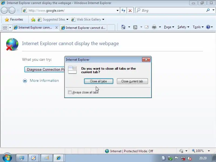The height and width of the screenshot is (162, 216).
Task: Click the red Stop loading icon
Action: click(x=130, y=11)
